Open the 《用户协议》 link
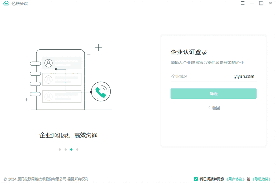The height and width of the screenshot is (183, 276). coord(235,179)
